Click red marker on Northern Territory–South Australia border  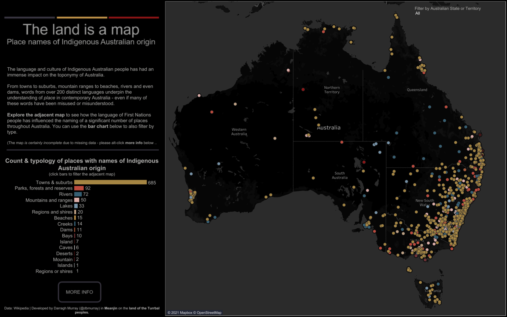point(342,142)
